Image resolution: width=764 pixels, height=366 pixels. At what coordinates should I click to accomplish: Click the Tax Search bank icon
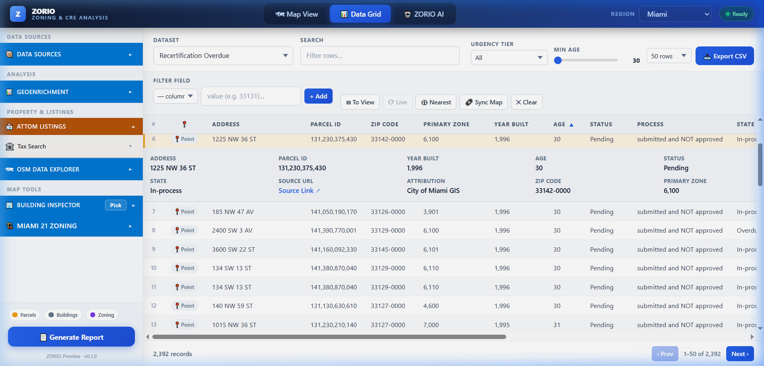pyautogui.click(x=10, y=146)
